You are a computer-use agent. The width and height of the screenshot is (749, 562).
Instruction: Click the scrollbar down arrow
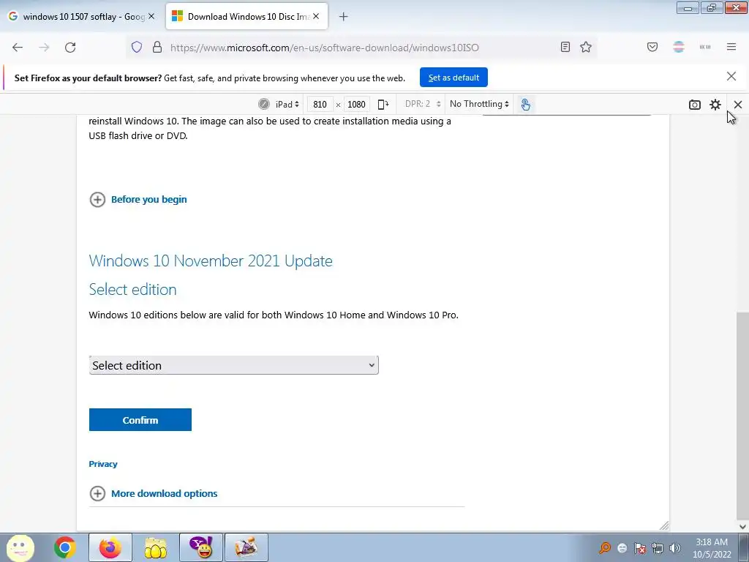click(742, 526)
